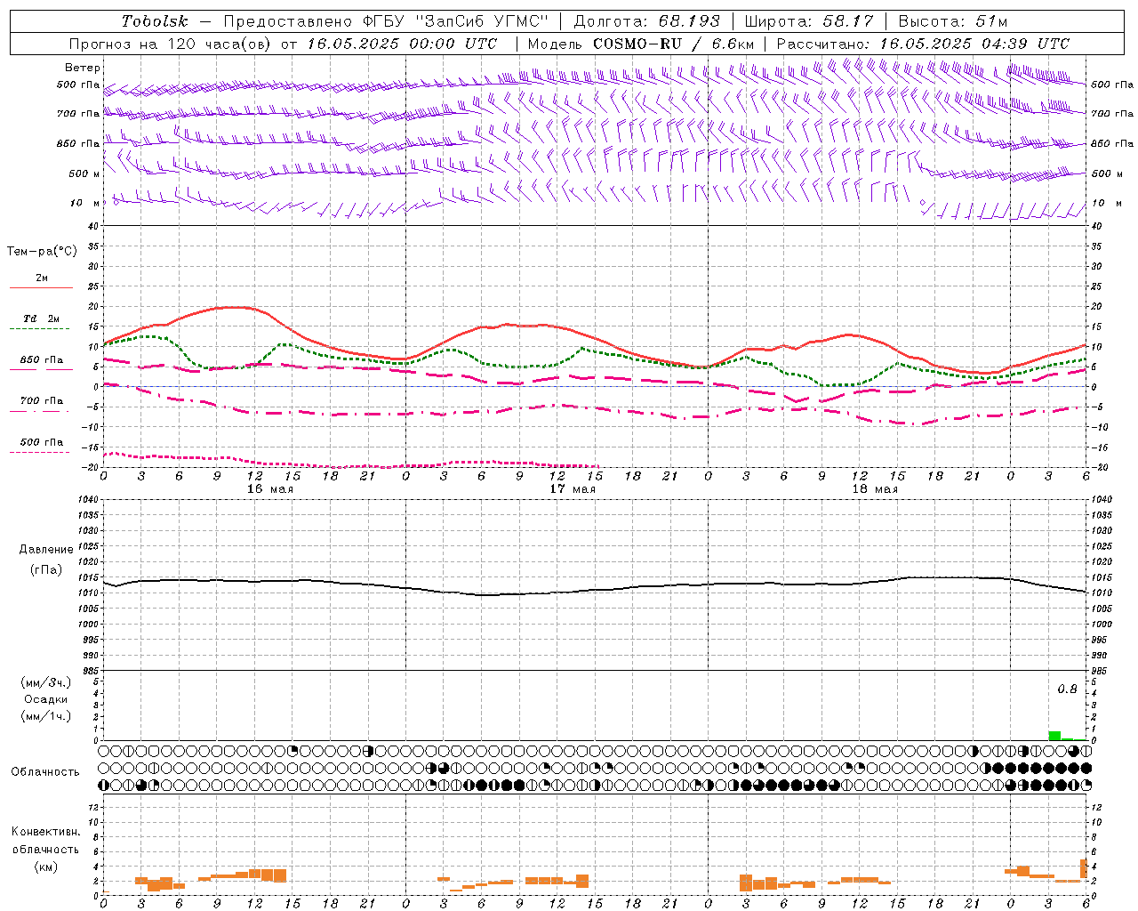Image resolution: width=1138 pixels, height=911 pixels.
Task: Click '500 гПа' in the temperature legend
Action: point(42,442)
